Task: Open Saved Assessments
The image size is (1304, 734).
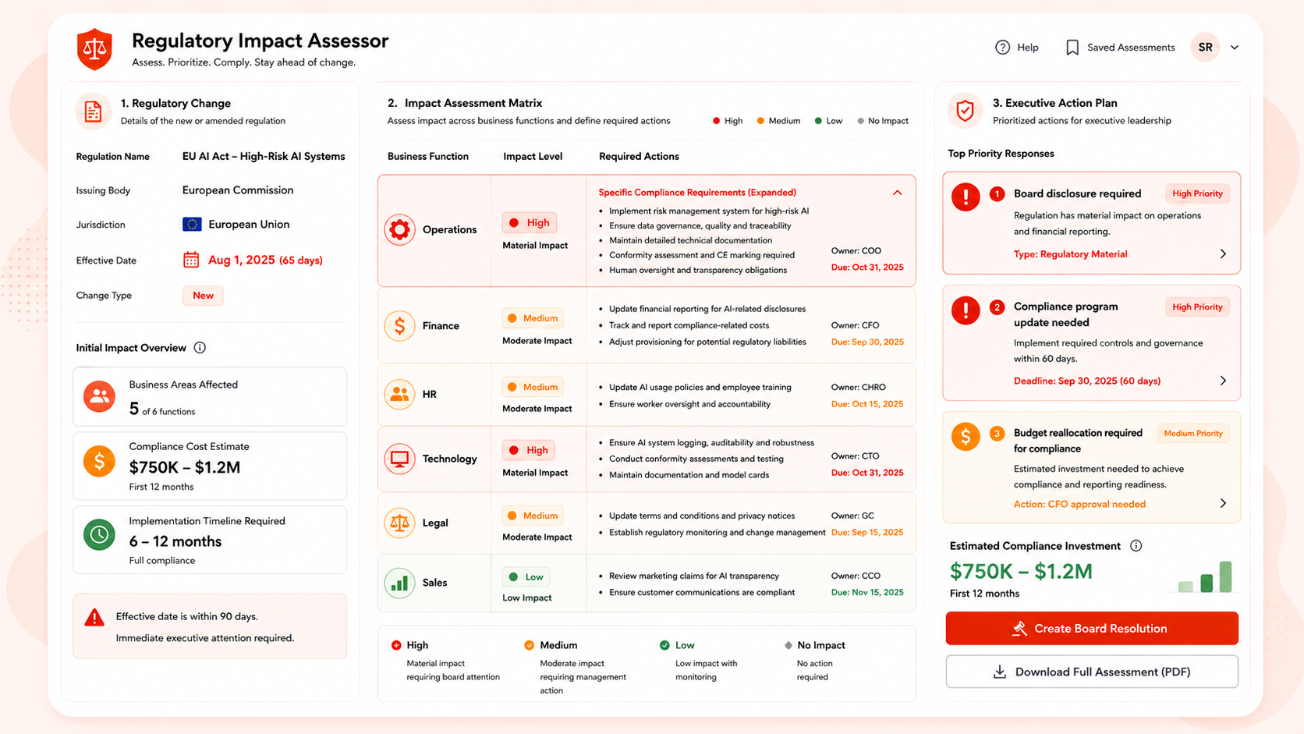Action: [x=1120, y=48]
